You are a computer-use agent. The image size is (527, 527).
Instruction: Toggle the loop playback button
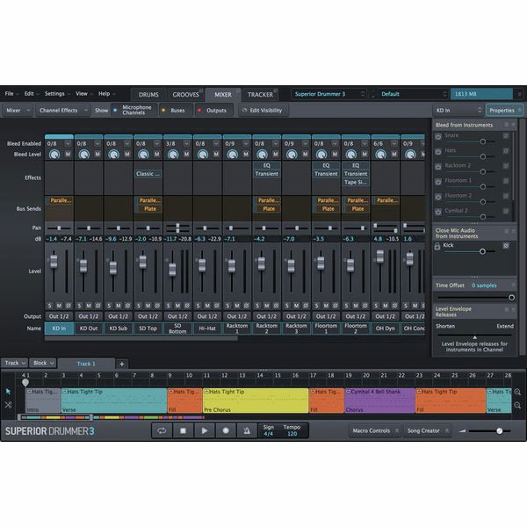pyautogui.click(x=162, y=430)
